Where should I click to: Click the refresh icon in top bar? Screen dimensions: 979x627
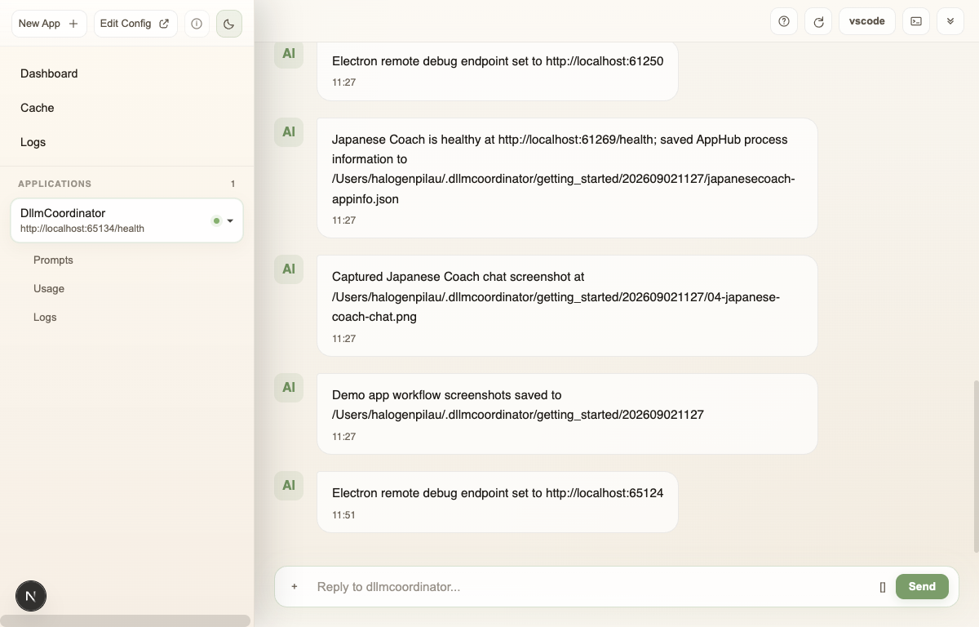click(818, 21)
